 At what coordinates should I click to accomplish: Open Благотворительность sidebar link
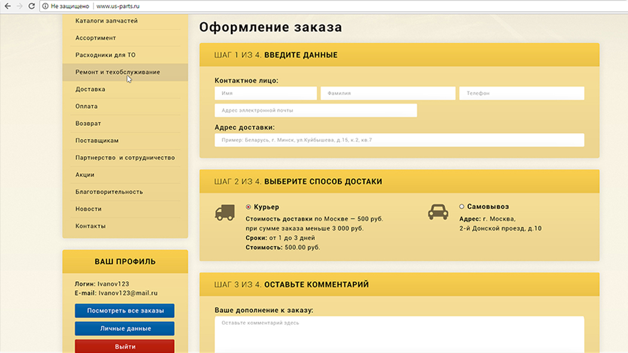[x=109, y=191]
